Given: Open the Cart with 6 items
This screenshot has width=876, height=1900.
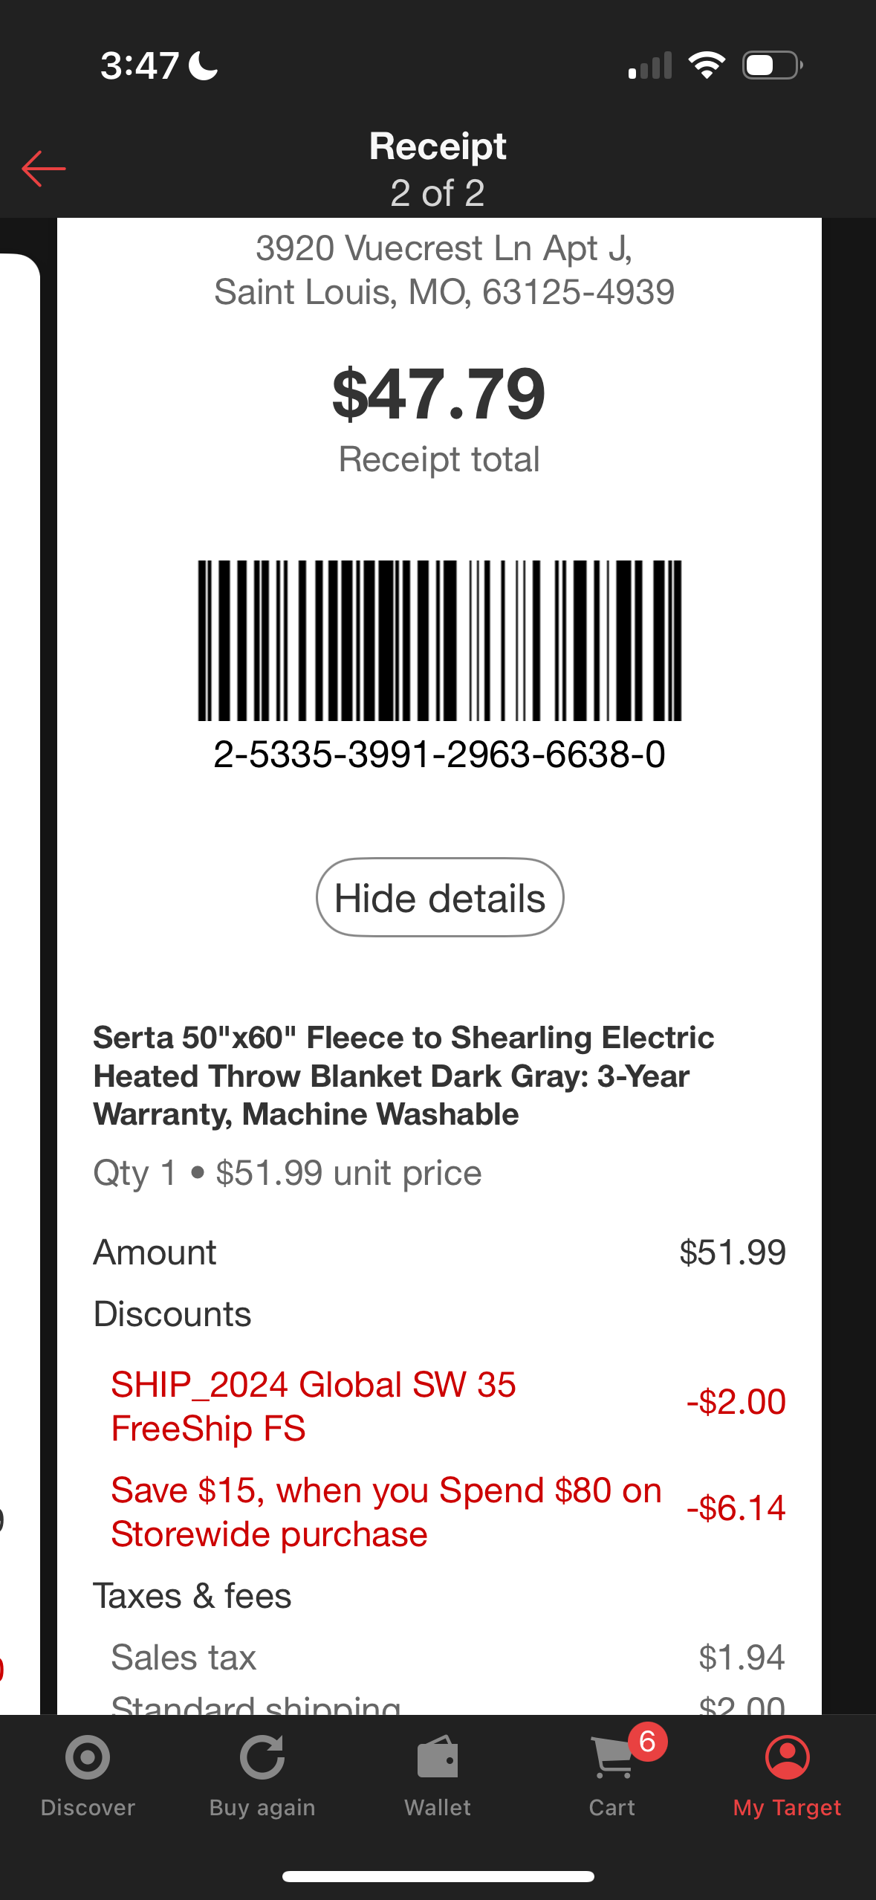Looking at the screenshot, I should (x=612, y=1777).
